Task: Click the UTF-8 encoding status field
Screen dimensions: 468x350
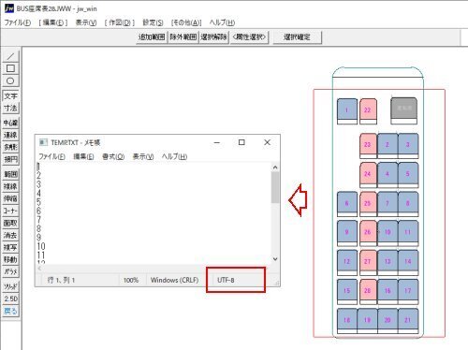Action: click(236, 280)
